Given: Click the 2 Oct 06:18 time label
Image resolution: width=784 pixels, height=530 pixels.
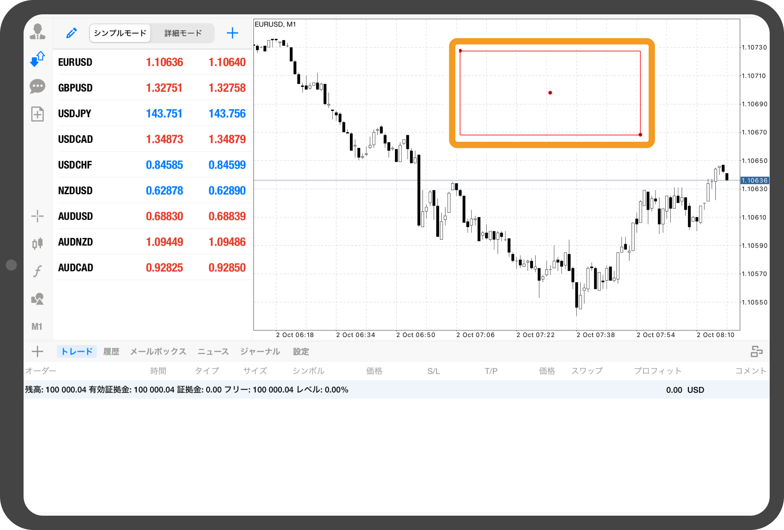Looking at the screenshot, I should [x=295, y=335].
